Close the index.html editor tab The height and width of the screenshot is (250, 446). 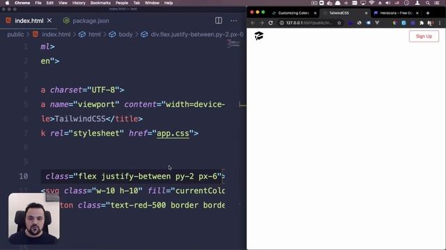coord(49,20)
